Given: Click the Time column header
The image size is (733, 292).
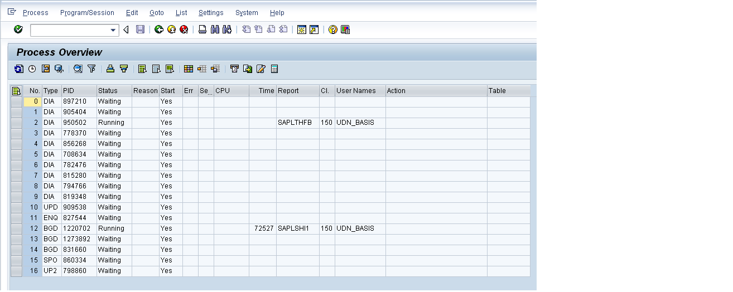Looking at the screenshot, I should pyautogui.click(x=263, y=90).
